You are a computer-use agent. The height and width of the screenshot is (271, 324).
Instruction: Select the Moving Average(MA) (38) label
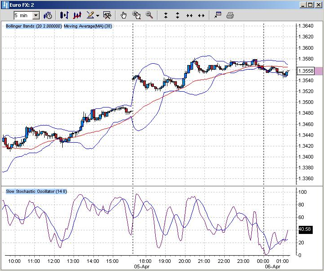[x=88, y=26]
